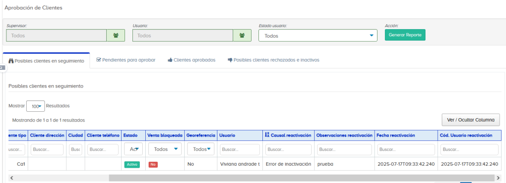This screenshot has height=183, width=506.
Task: Focus the Usuario Todos field
Action: click(x=183, y=36)
